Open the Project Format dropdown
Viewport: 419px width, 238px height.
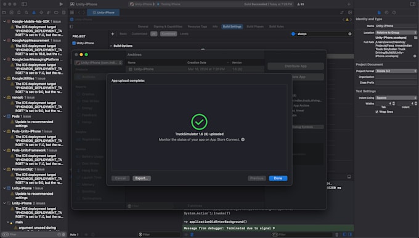(396, 71)
